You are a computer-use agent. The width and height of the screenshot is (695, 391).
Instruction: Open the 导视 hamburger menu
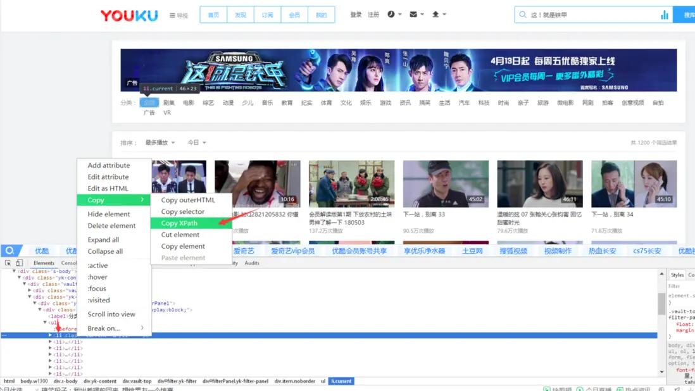tap(178, 15)
